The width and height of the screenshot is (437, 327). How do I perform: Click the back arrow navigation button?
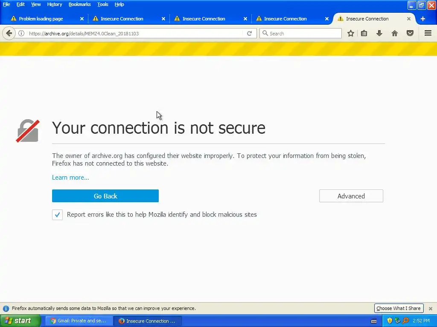(x=9, y=33)
